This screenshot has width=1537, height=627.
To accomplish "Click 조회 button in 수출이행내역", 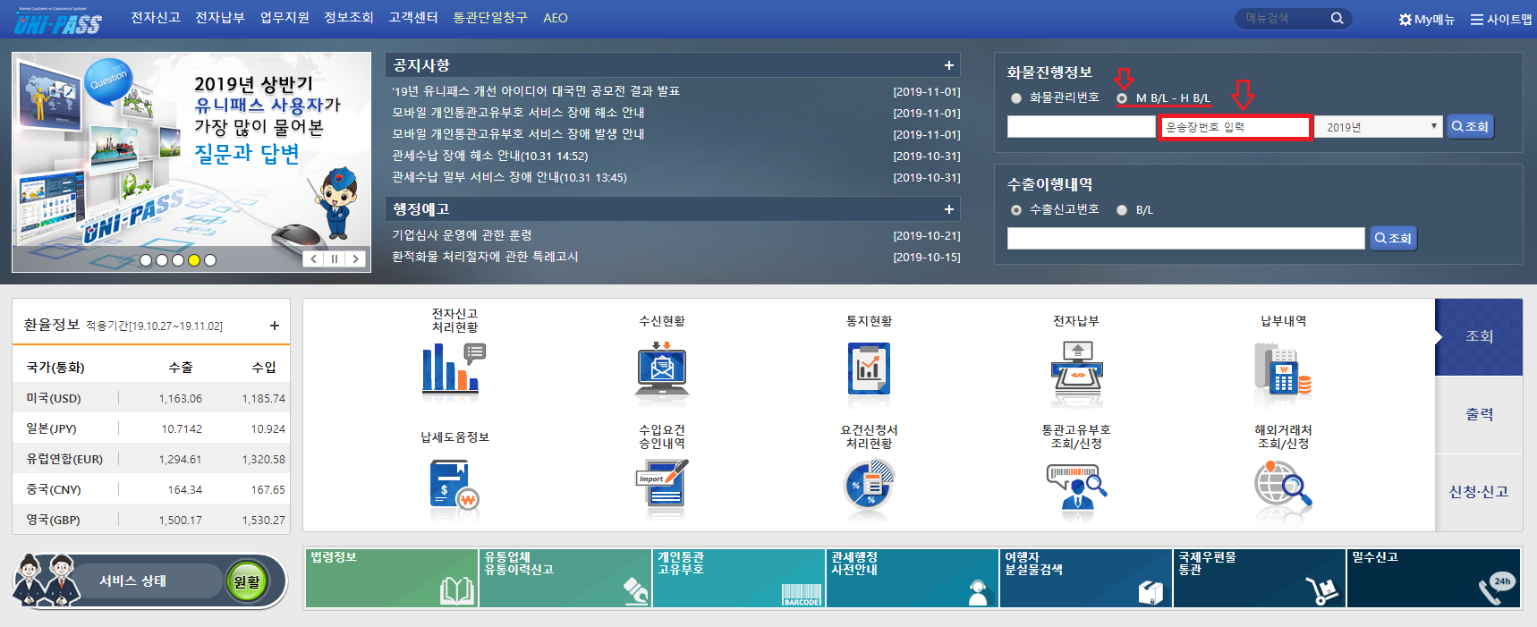I will click(x=1394, y=238).
